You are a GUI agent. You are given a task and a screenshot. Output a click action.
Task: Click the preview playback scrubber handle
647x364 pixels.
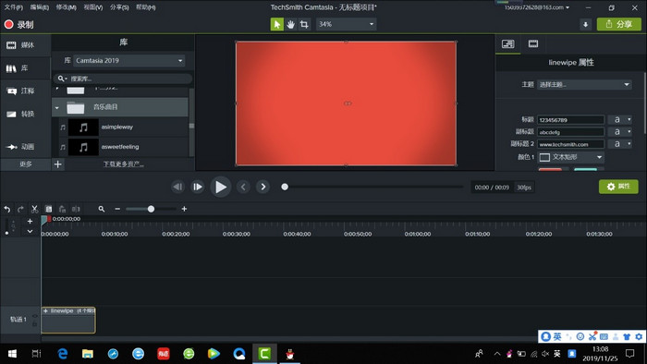(x=285, y=187)
